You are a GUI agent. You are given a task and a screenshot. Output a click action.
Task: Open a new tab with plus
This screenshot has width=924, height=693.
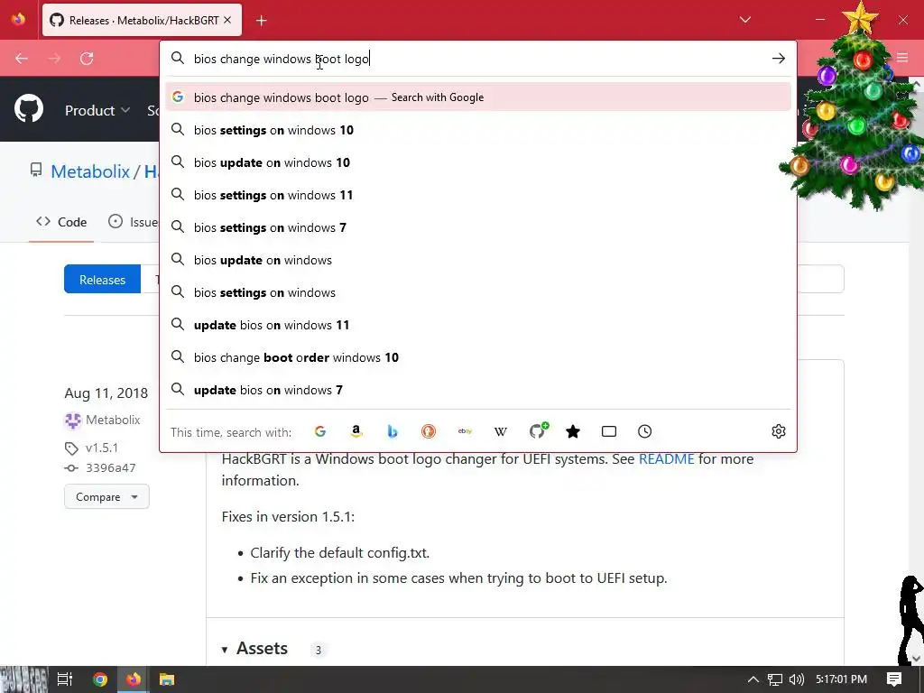[262, 21]
